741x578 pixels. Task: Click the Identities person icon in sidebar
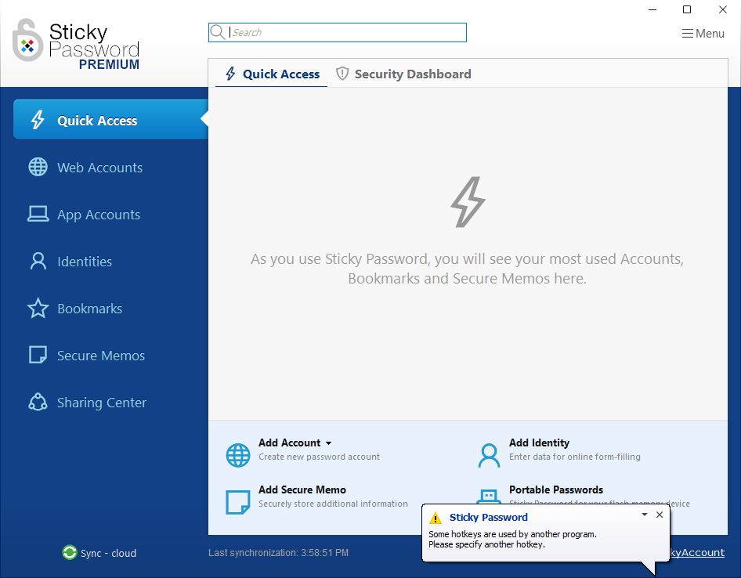pos(38,261)
